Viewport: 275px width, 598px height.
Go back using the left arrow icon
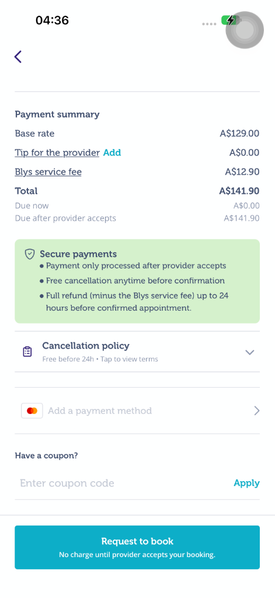[x=18, y=57]
